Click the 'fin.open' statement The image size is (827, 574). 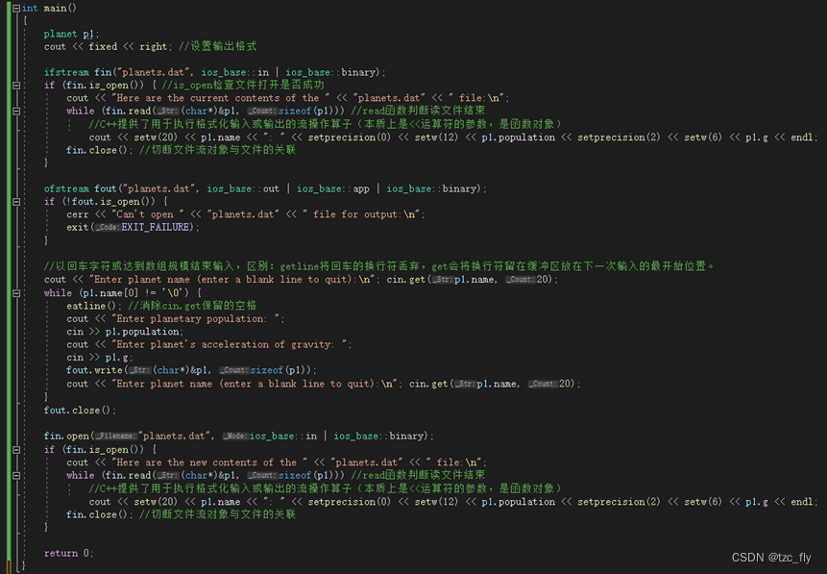tap(238, 437)
